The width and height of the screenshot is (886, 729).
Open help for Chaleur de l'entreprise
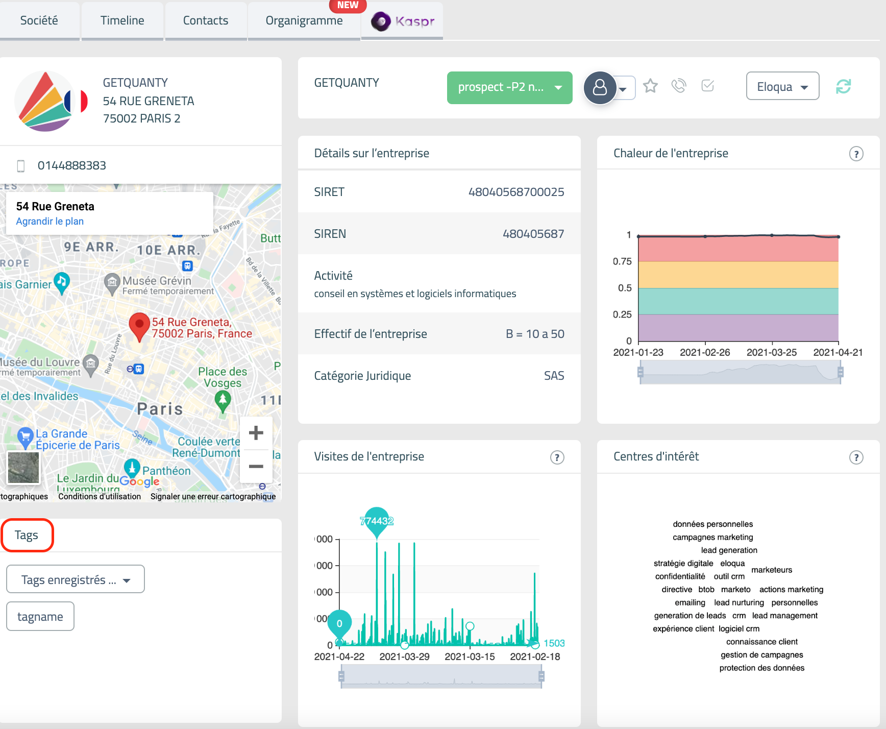coord(856,154)
